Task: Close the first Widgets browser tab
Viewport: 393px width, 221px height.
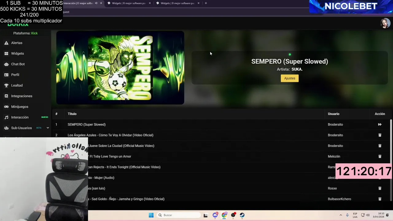Action: tap(150, 3)
